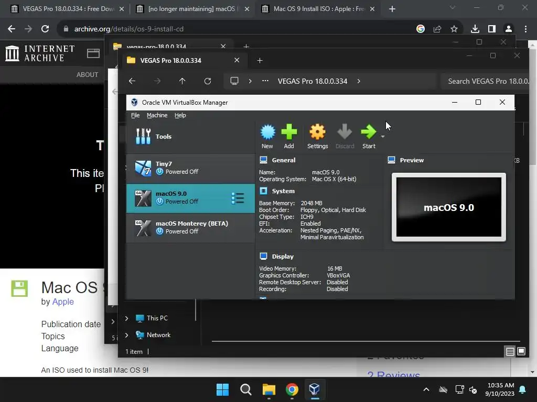The height and width of the screenshot is (402, 537).
Task: Open a new Chrome tab
Action: click(392, 9)
